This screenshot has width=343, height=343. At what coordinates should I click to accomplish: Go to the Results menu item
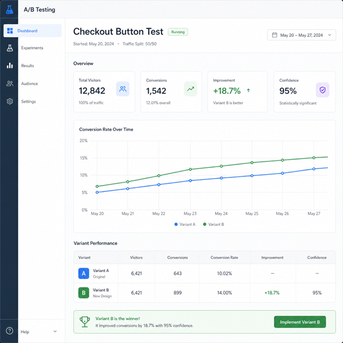[28, 66]
